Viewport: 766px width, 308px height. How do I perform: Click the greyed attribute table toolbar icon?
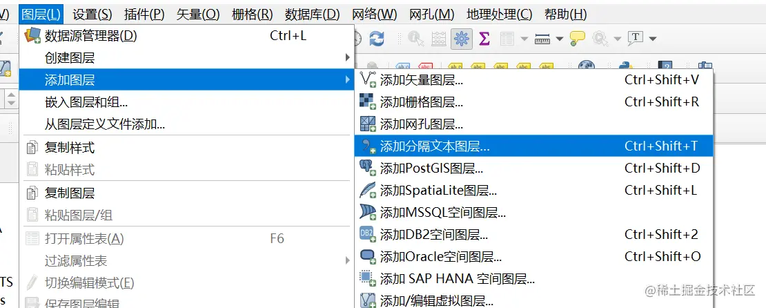(507, 38)
